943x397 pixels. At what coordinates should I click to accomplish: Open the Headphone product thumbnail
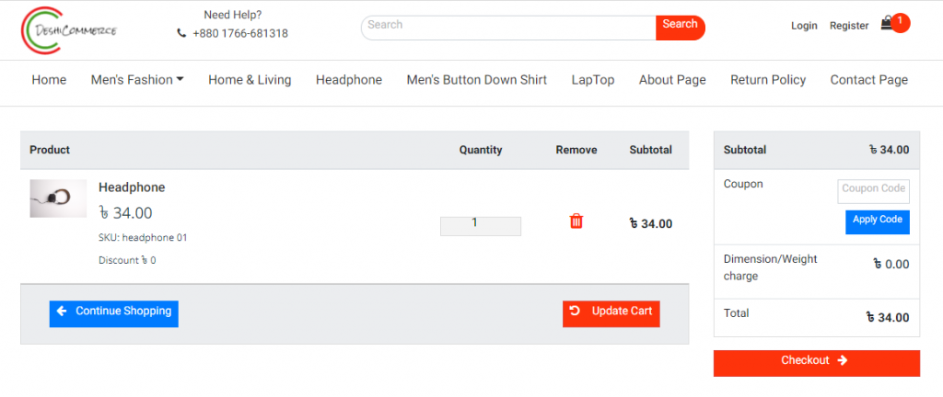pyautogui.click(x=58, y=198)
